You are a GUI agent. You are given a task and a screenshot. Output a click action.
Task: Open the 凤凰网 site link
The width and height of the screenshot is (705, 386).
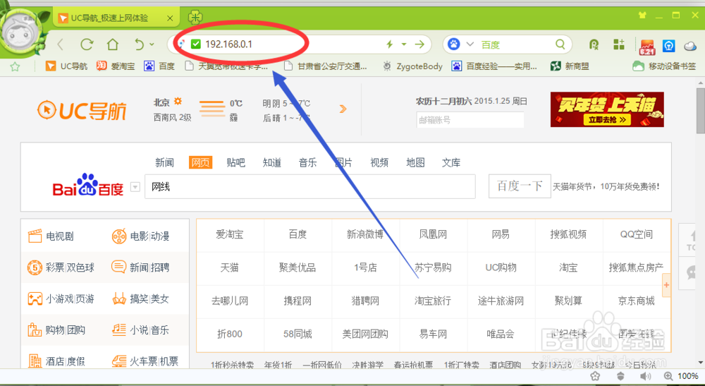coord(433,234)
